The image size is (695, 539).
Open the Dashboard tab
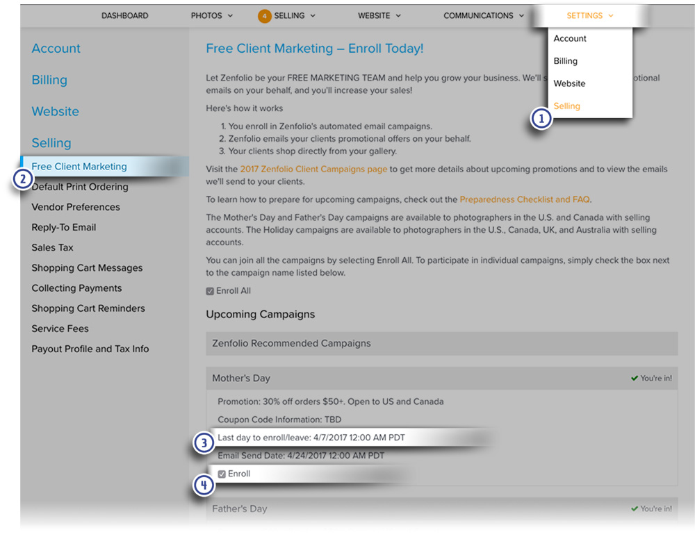(x=124, y=15)
